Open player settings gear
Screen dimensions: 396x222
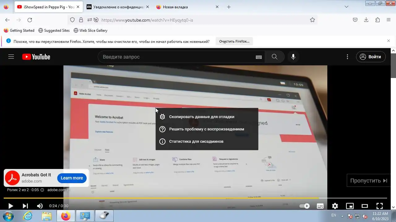tap(335, 206)
